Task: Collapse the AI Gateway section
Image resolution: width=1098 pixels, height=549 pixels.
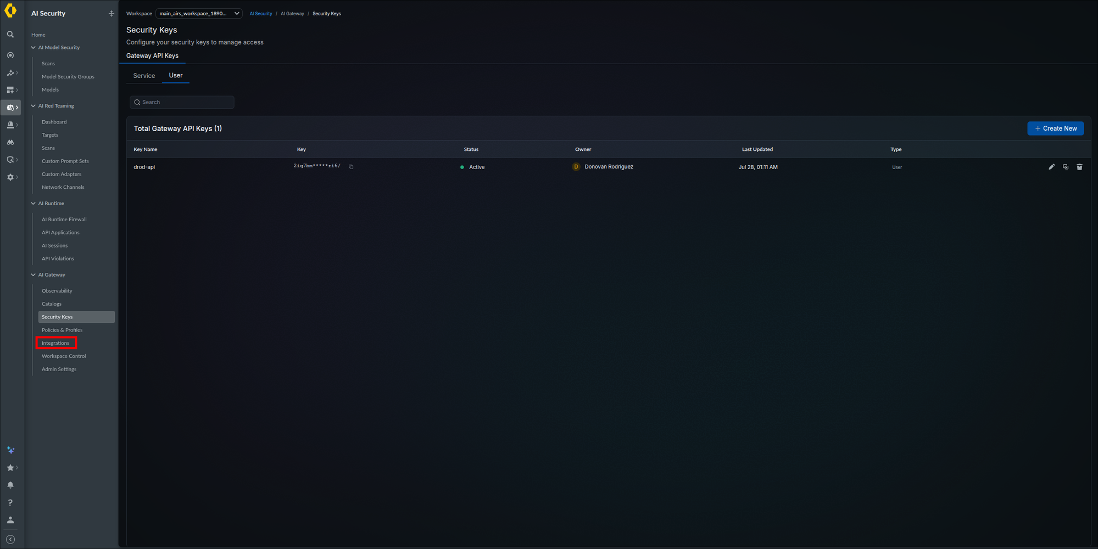Action: pyautogui.click(x=33, y=275)
